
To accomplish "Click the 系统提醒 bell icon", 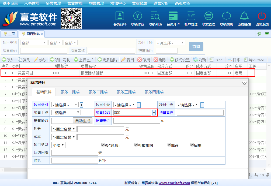I will pos(244,16).
